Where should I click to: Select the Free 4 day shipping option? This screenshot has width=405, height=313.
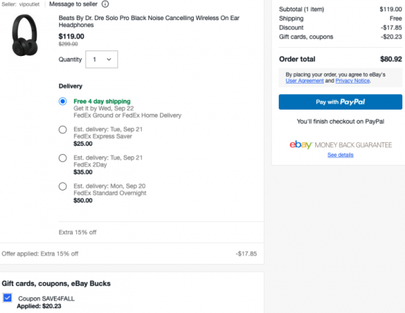tap(63, 101)
